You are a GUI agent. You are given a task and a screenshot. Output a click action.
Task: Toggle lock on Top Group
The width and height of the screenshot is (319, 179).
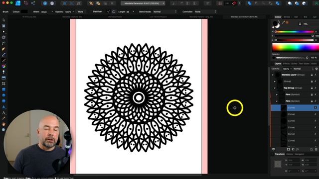pyautogui.click(x=312, y=88)
